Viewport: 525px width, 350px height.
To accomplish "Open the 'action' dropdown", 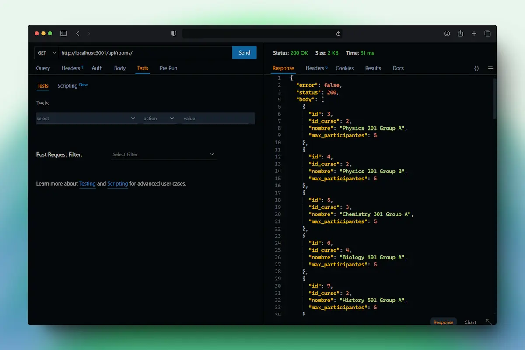I will (159, 119).
